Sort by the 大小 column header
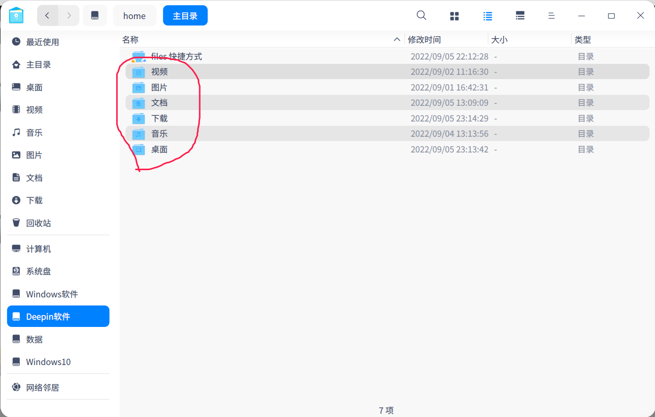 [530, 40]
